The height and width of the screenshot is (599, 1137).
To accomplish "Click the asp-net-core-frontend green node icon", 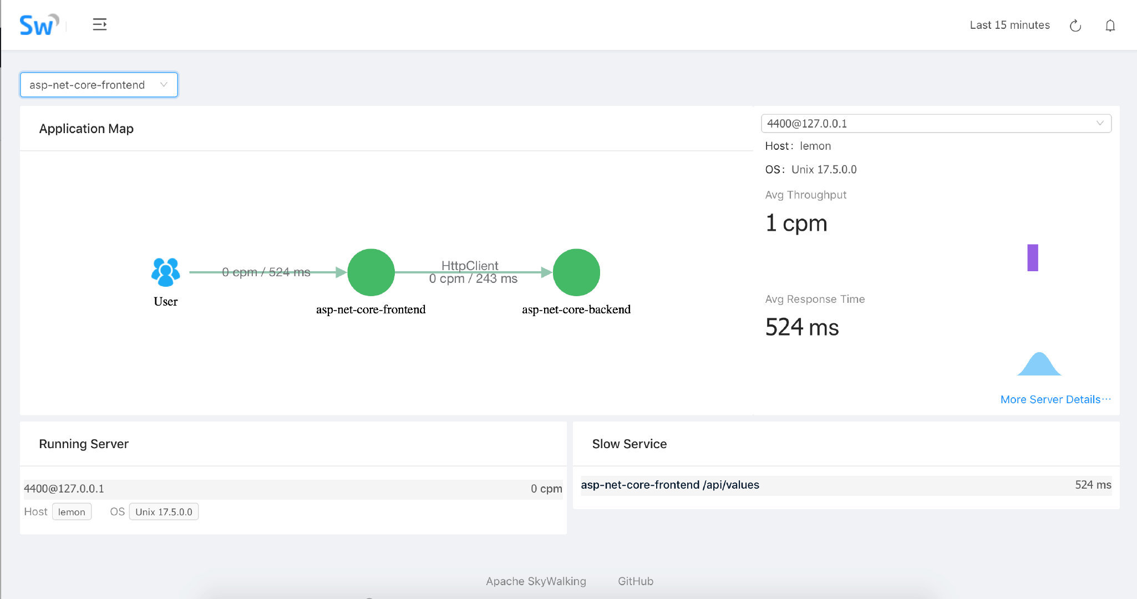I will (372, 273).
